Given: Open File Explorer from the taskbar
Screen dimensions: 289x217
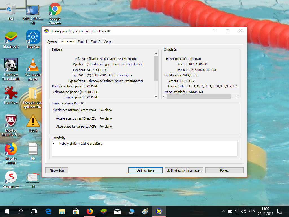Looking at the screenshot, I should 62,211.
